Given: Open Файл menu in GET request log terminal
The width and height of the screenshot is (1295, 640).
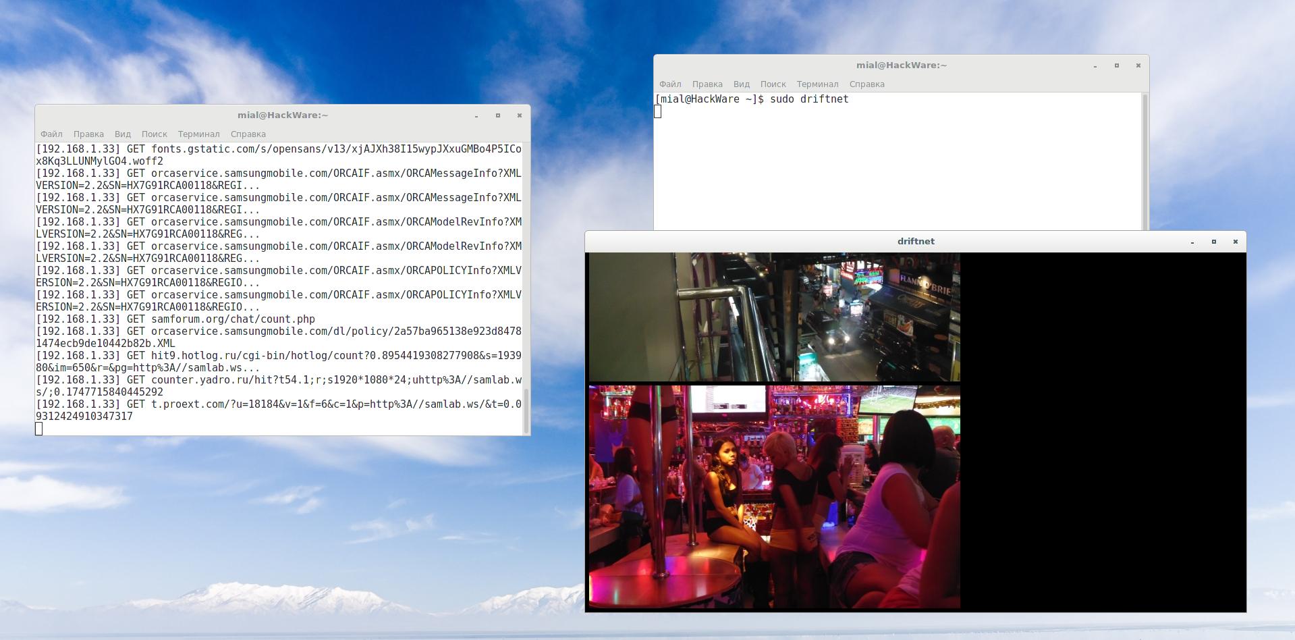Looking at the screenshot, I should pos(51,134).
